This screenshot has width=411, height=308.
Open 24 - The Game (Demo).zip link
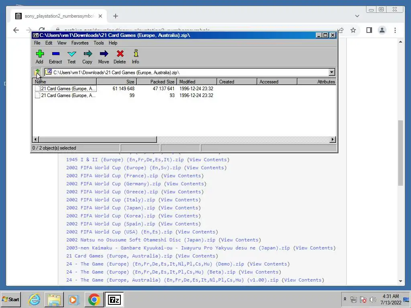[155, 264]
